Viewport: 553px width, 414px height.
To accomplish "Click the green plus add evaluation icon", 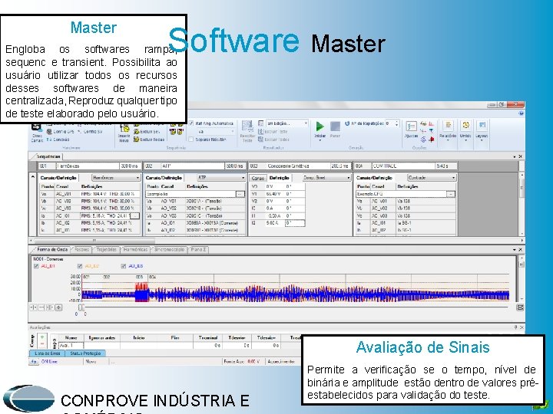I will [42, 337].
